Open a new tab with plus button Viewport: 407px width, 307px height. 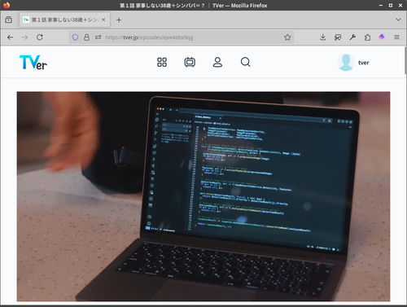pyautogui.click(x=119, y=20)
